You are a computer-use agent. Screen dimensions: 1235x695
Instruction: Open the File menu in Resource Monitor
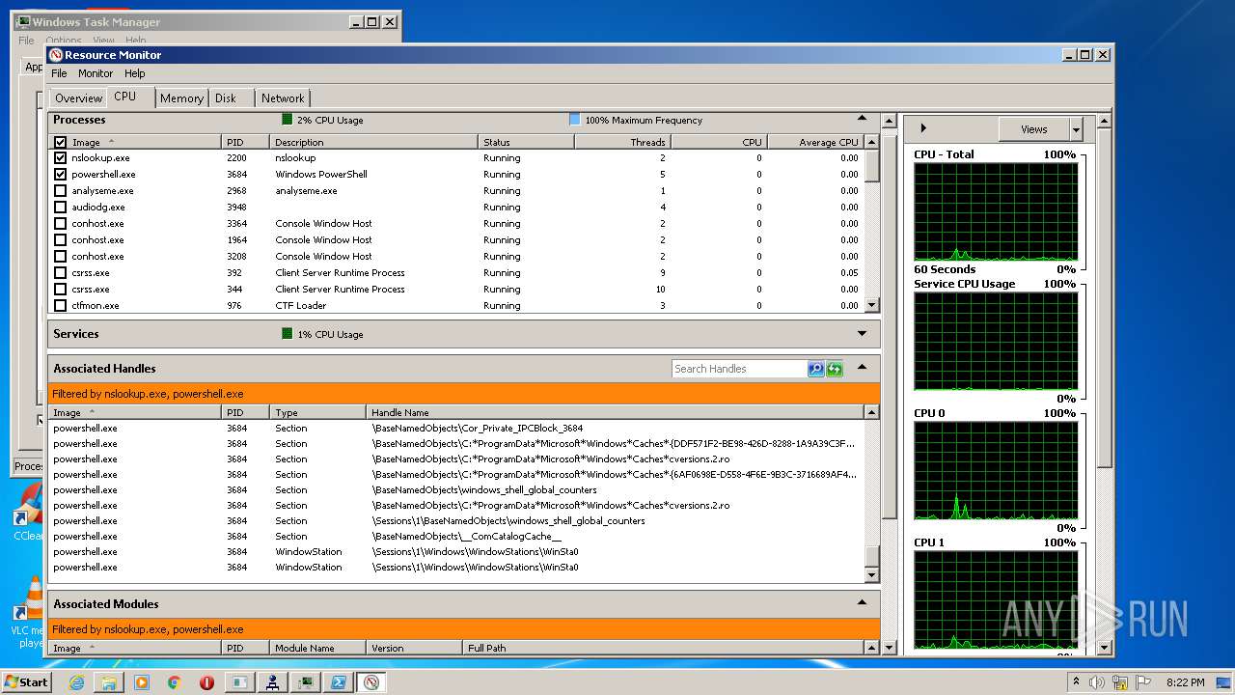[59, 73]
